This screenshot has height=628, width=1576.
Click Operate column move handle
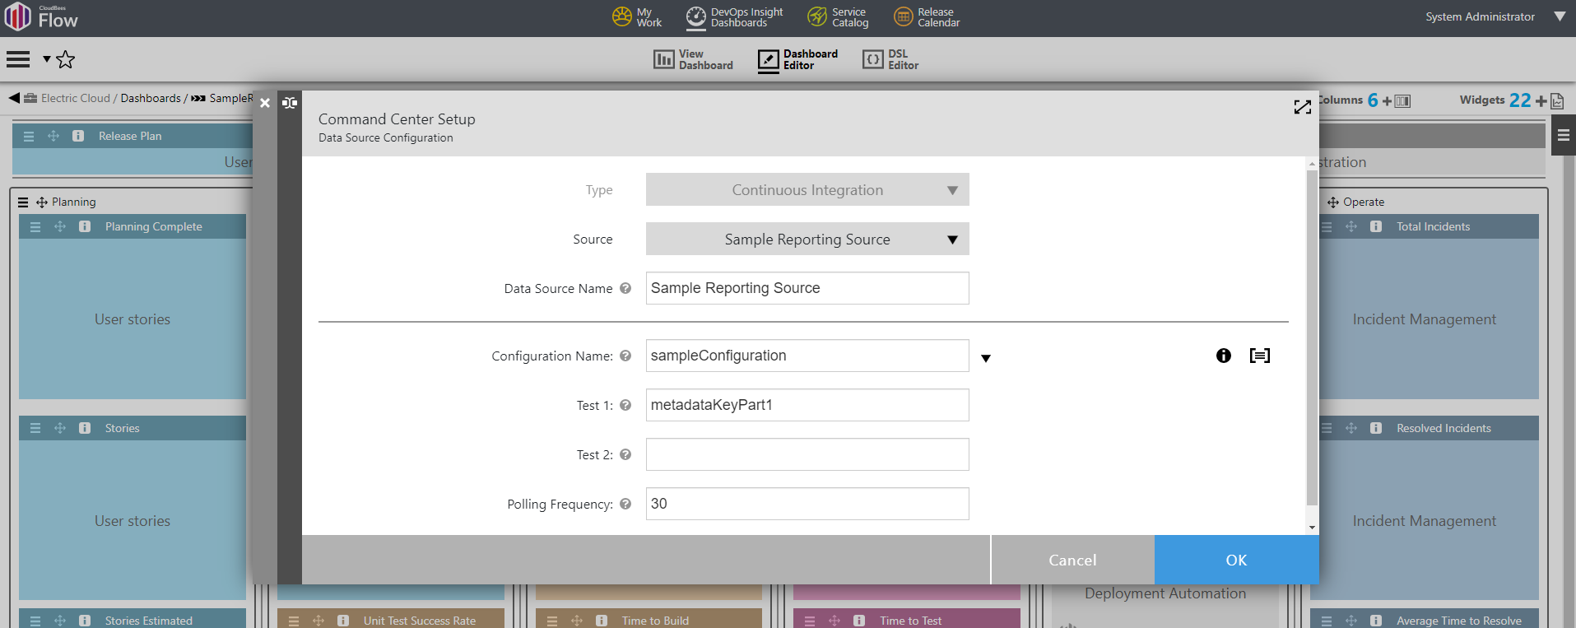(1333, 202)
